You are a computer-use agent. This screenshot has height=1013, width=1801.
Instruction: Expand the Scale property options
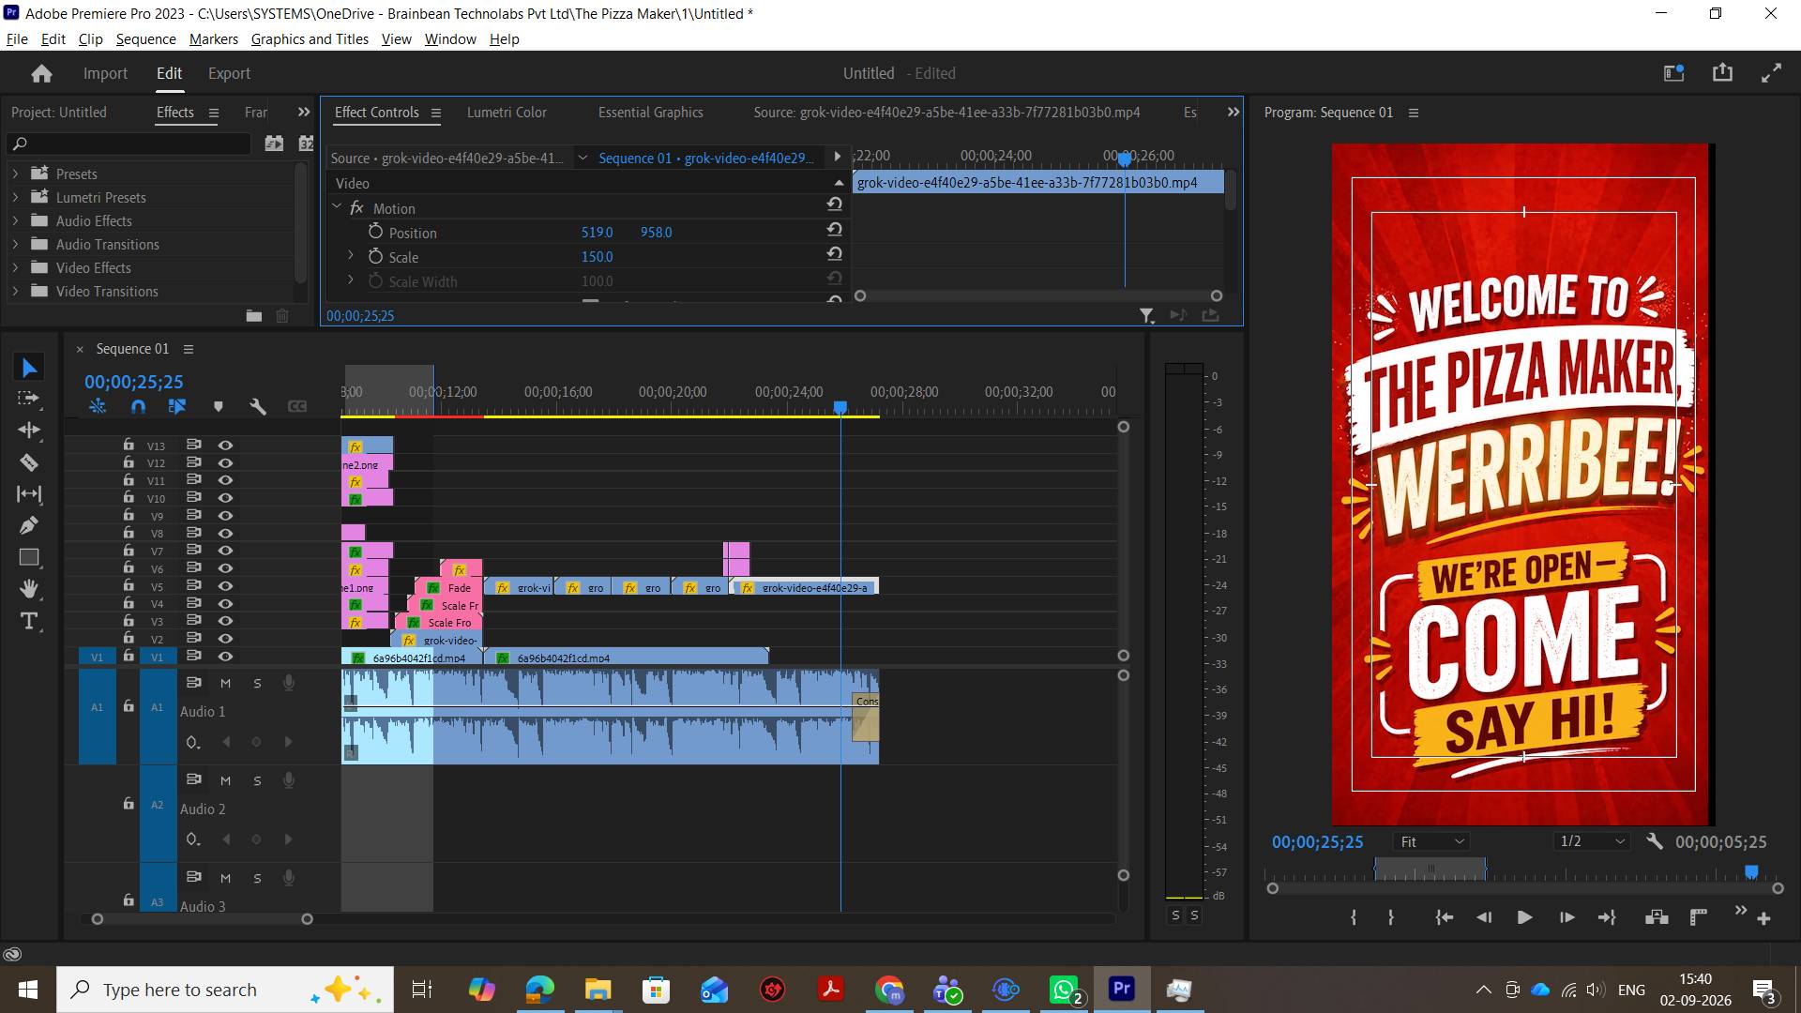[351, 256]
